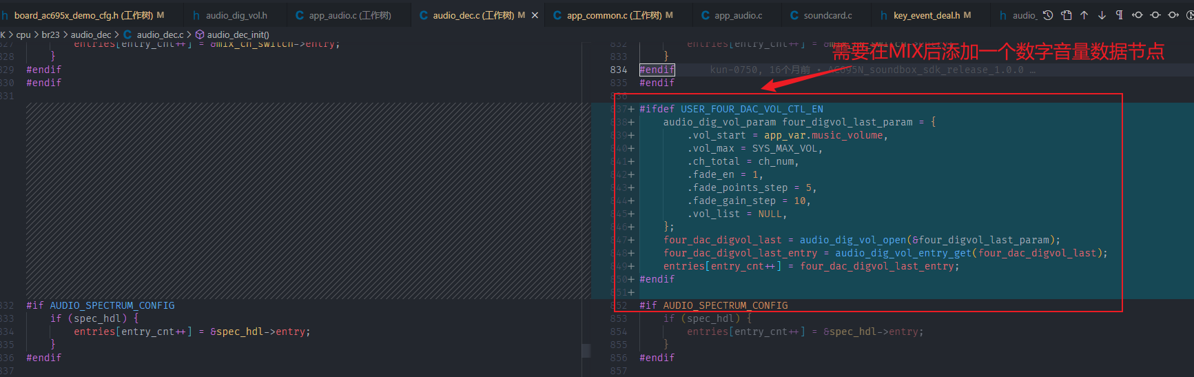
Task: Click #endif on added line 850
Action: coord(657,279)
